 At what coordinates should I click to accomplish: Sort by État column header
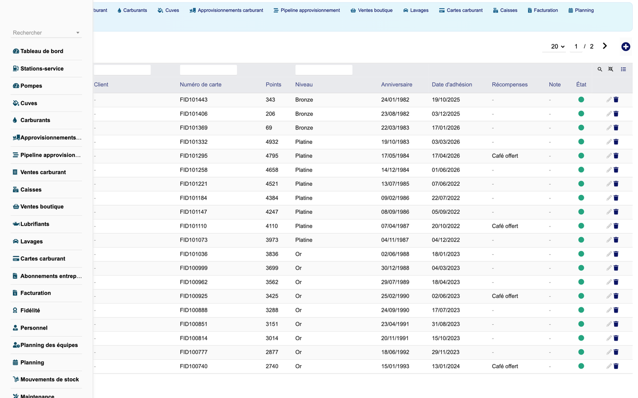click(x=581, y=84)
